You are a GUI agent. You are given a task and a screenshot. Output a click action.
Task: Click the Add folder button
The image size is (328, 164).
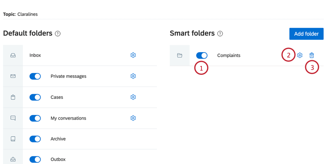pyautogui.click(x=306, y=34)
